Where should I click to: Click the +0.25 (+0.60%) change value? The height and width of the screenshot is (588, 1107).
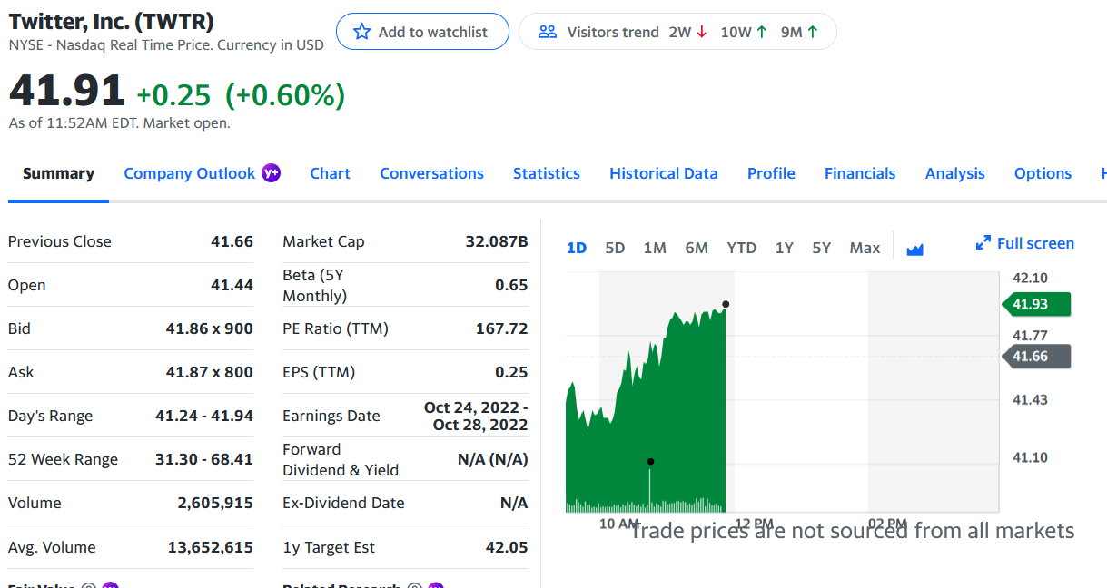pyautogui.click(x=241, y=94)
